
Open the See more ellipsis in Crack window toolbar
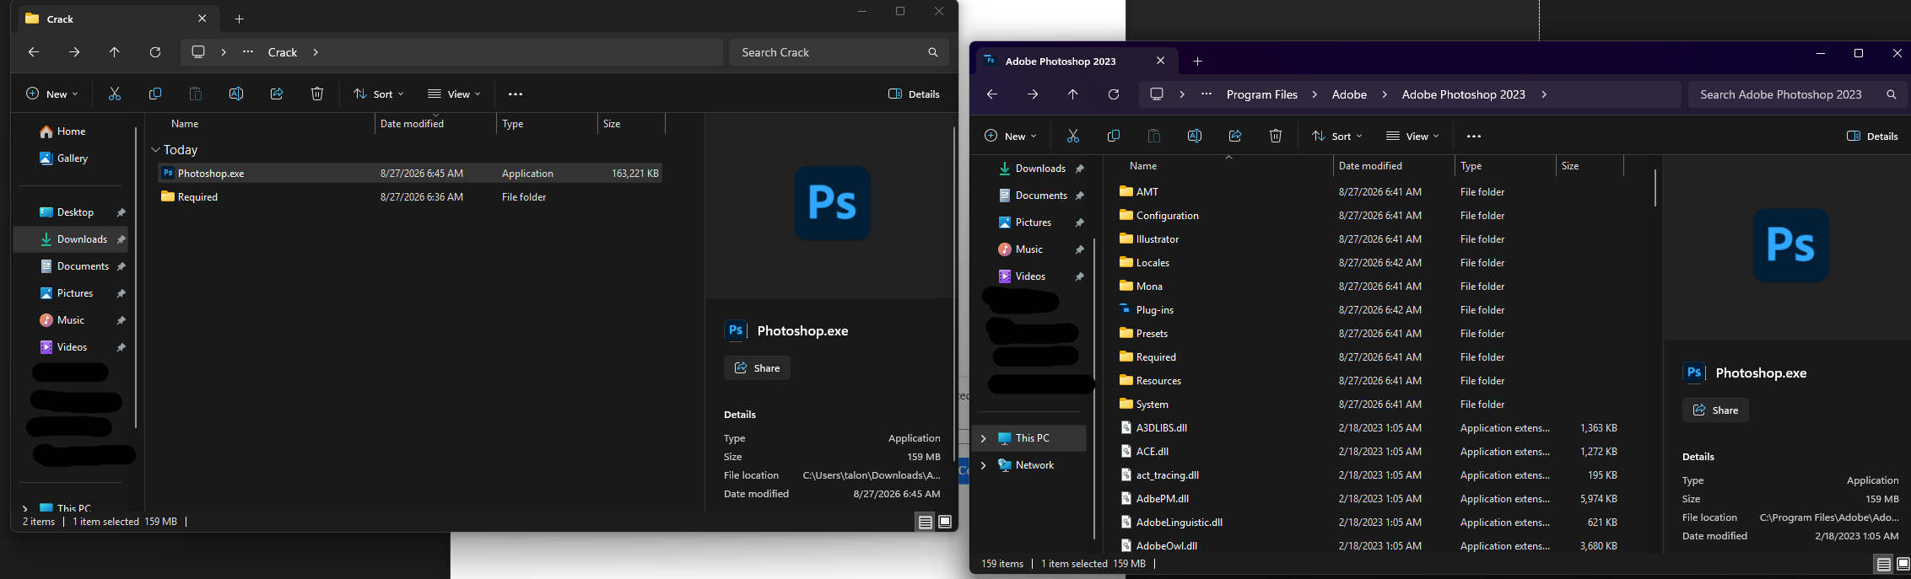(x=516, y=94)
